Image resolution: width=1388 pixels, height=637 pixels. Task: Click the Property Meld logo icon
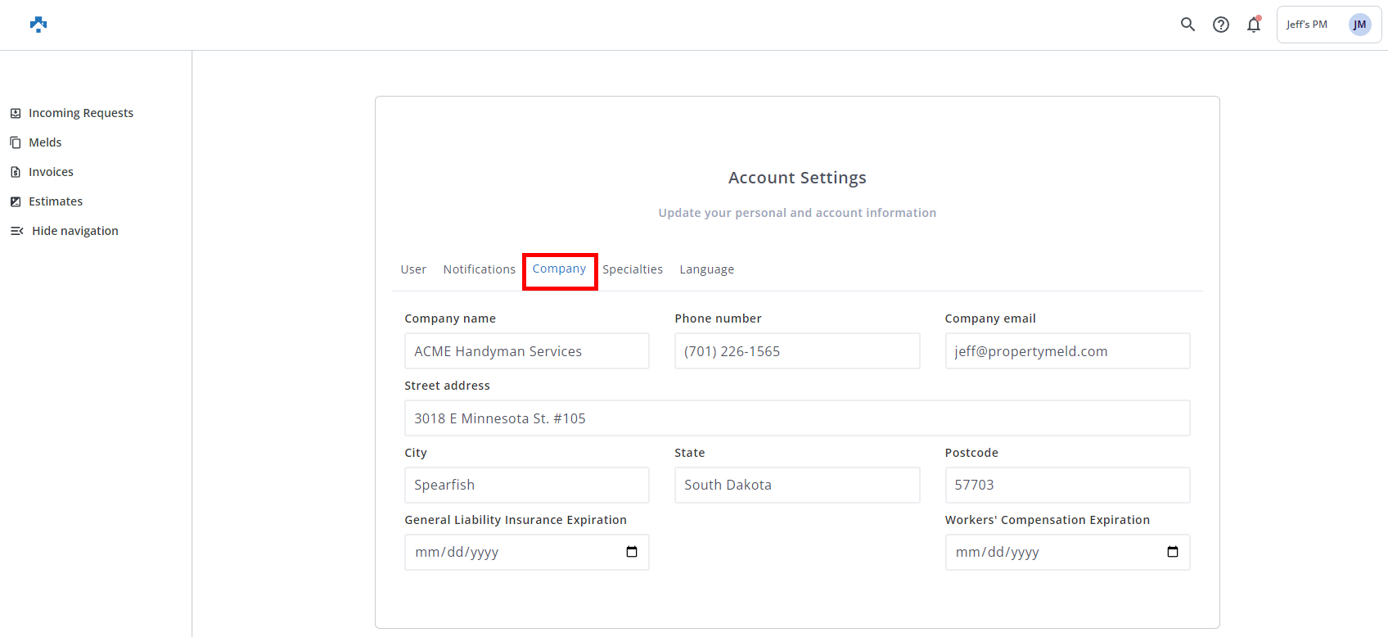pyautogui.click(x=38, y=25)
